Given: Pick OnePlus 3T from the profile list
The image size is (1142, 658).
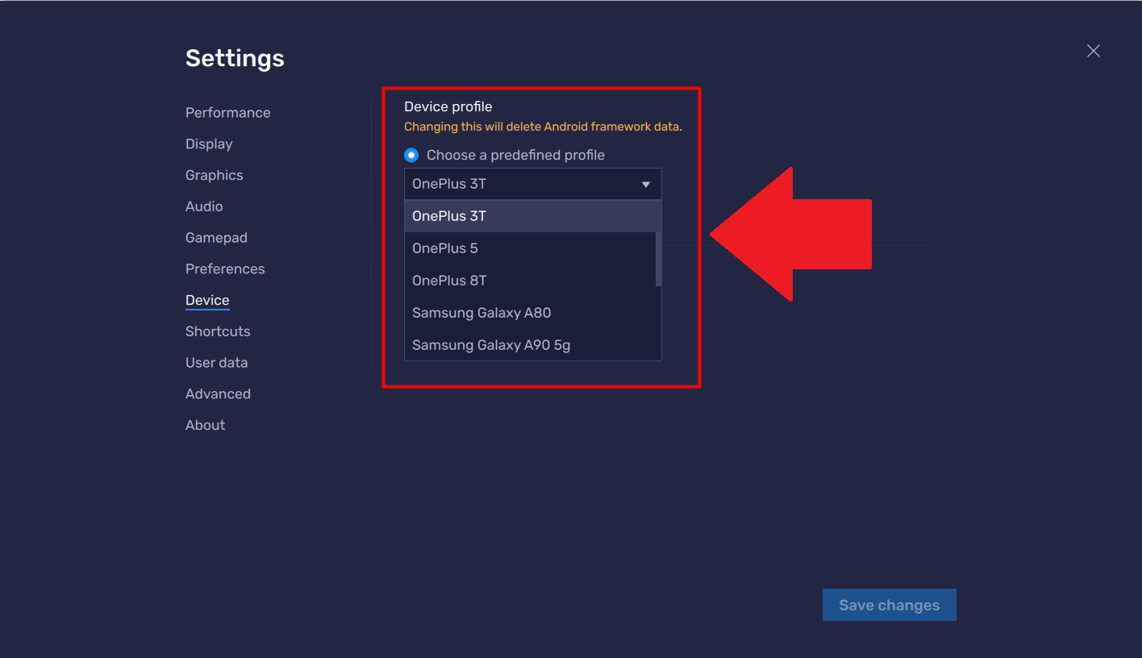Looking at the screenshot, I should 532,216.
